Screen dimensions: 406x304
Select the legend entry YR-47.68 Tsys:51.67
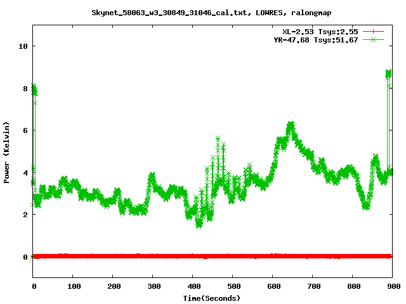(x=316, y=40)
